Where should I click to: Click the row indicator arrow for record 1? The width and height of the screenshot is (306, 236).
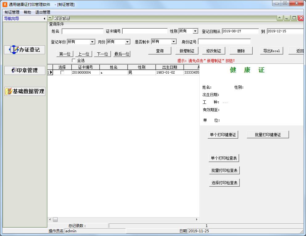pos(51,72)
